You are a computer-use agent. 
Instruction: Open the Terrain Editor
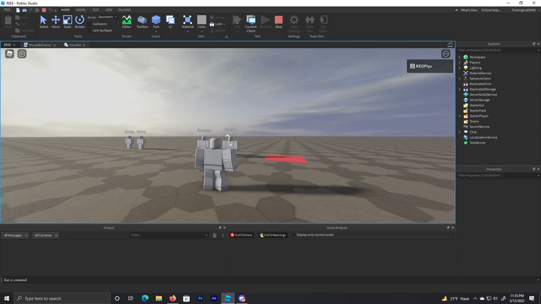[x=126, y=21]
